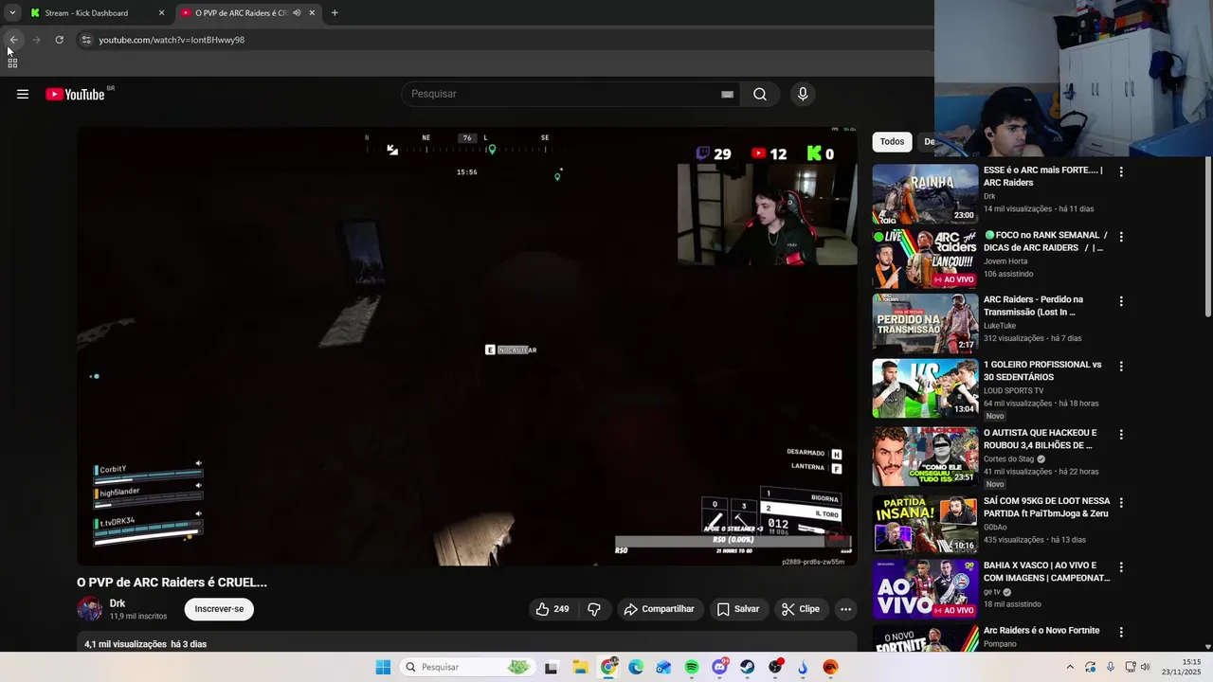Viewport: 1213px width, 682px height.
Task: Open tab search dropdown arrow
Action: (12, 12)
